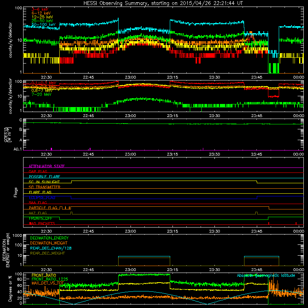Select the 3-6 keV legend label
308x308 pixels.
click(40, 9)
